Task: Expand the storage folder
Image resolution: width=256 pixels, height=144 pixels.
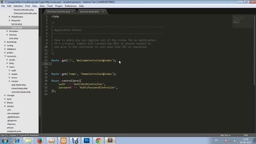Action: tap(5, 95)
